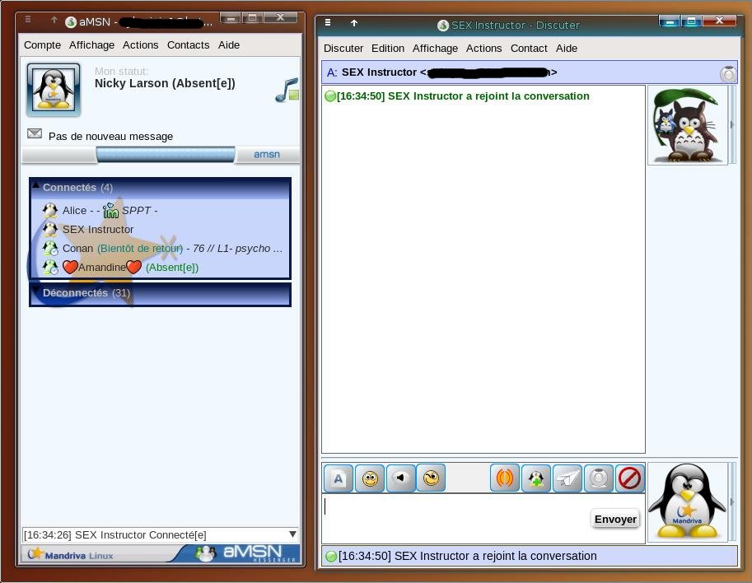Image resolution: width=752 pixels, height=583 pixels.
Task: Click the Totoro contact avatar in chat
Action: (687, 125)
